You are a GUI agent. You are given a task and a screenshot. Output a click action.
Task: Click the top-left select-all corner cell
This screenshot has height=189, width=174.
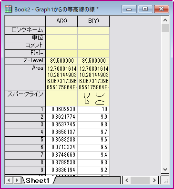[25, 21]
